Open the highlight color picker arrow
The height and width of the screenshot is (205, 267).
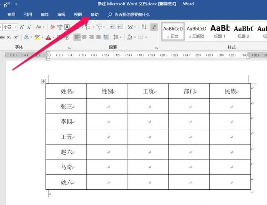point(42,37)
